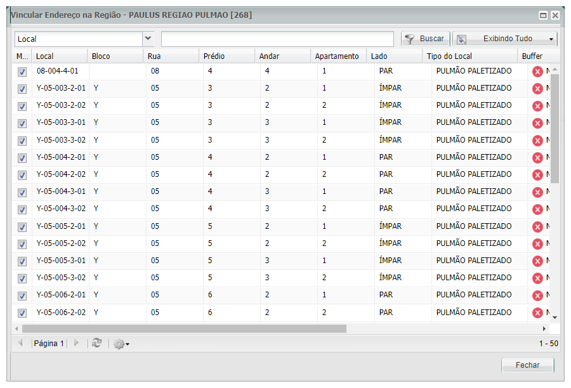571x388 pixels.
Task: Toggle checkbox for Y-05-006-2-02
Action: tap(22, 313)
